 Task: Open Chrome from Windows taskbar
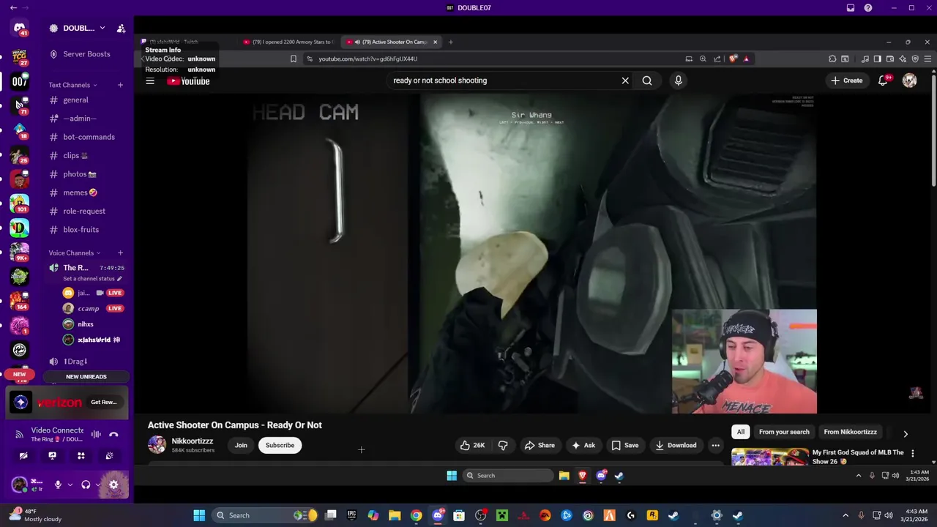click(416, 515)
